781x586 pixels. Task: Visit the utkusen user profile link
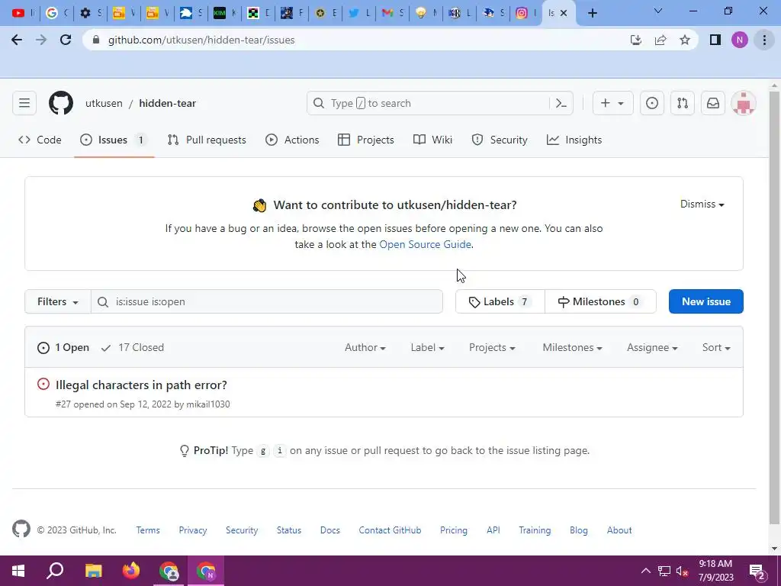pyautogui.click(x=104, y=103)
